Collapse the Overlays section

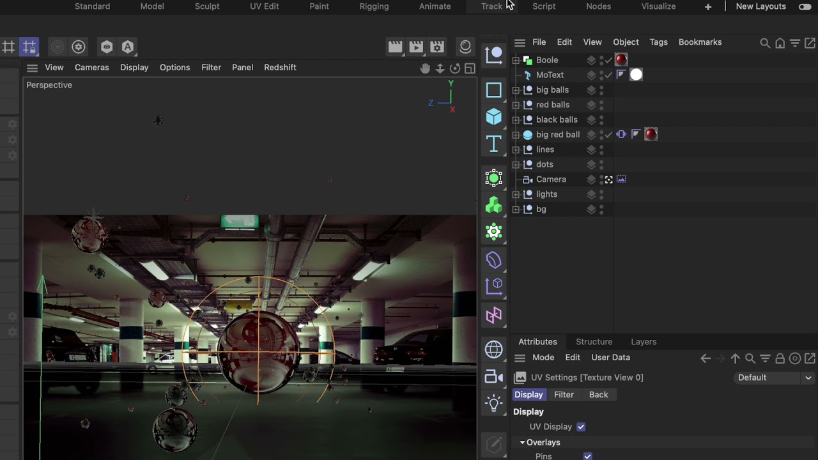coord(522,442)
